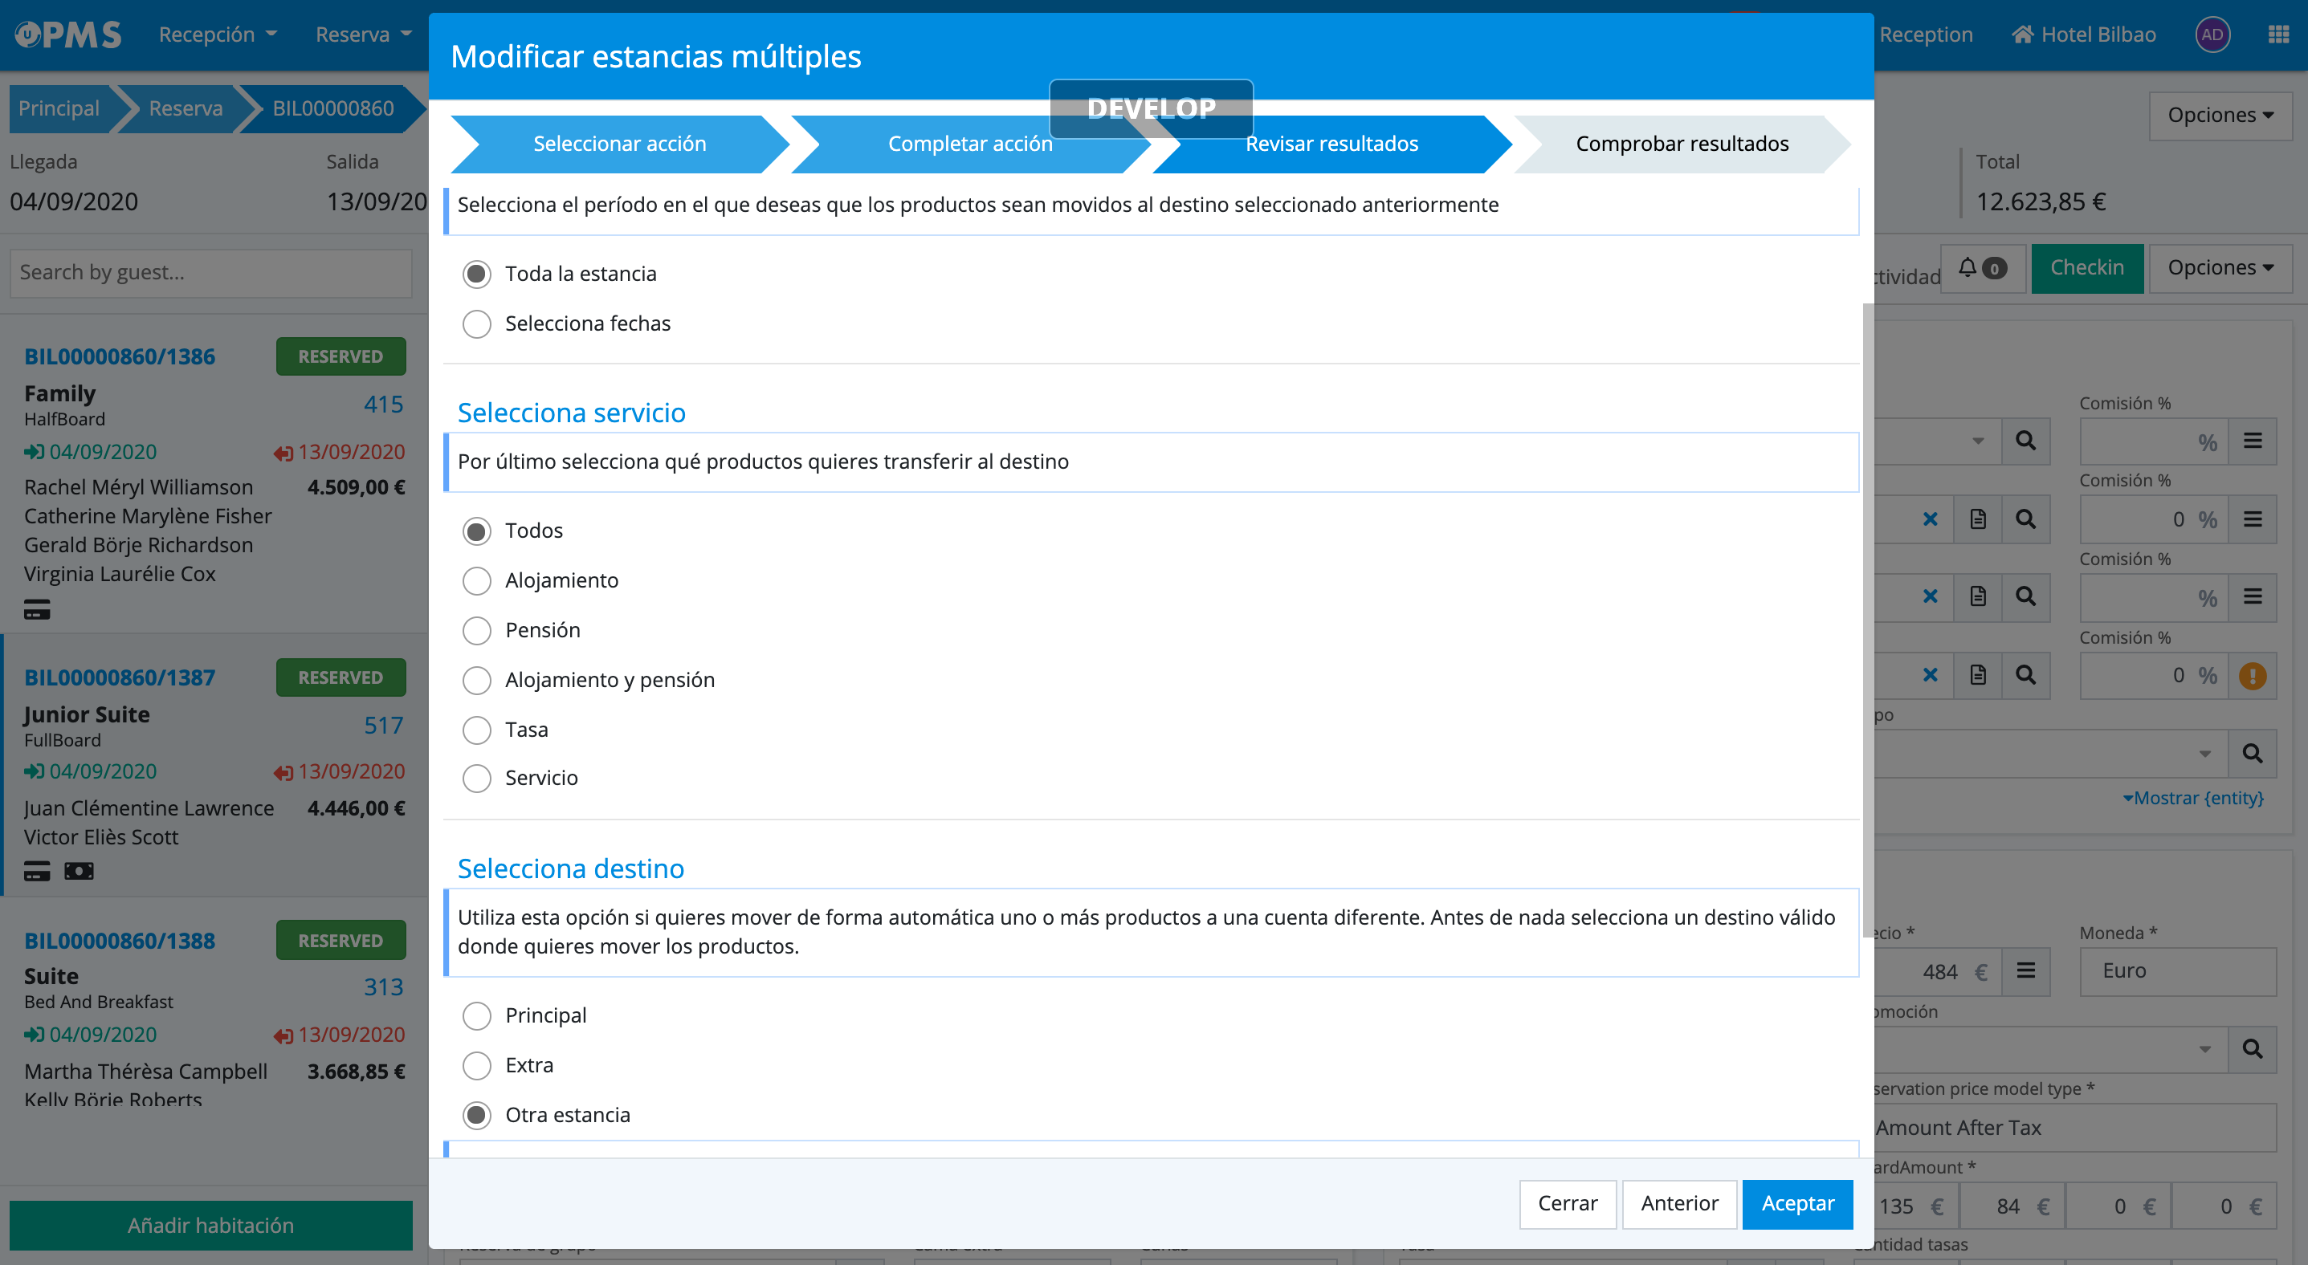Open the Recepción dropdown menu
This screenshot has width=2308, height=1265.
(218, 35)
